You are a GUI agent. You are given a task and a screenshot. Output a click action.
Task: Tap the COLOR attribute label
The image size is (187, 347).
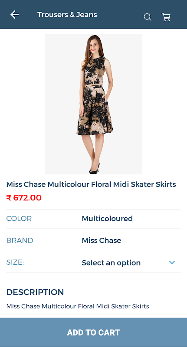(x=19, y=219)
